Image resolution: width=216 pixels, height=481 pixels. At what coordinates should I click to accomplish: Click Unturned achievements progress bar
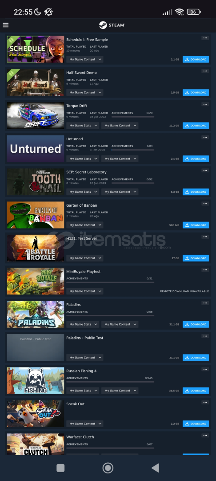(x=133, y=150)
